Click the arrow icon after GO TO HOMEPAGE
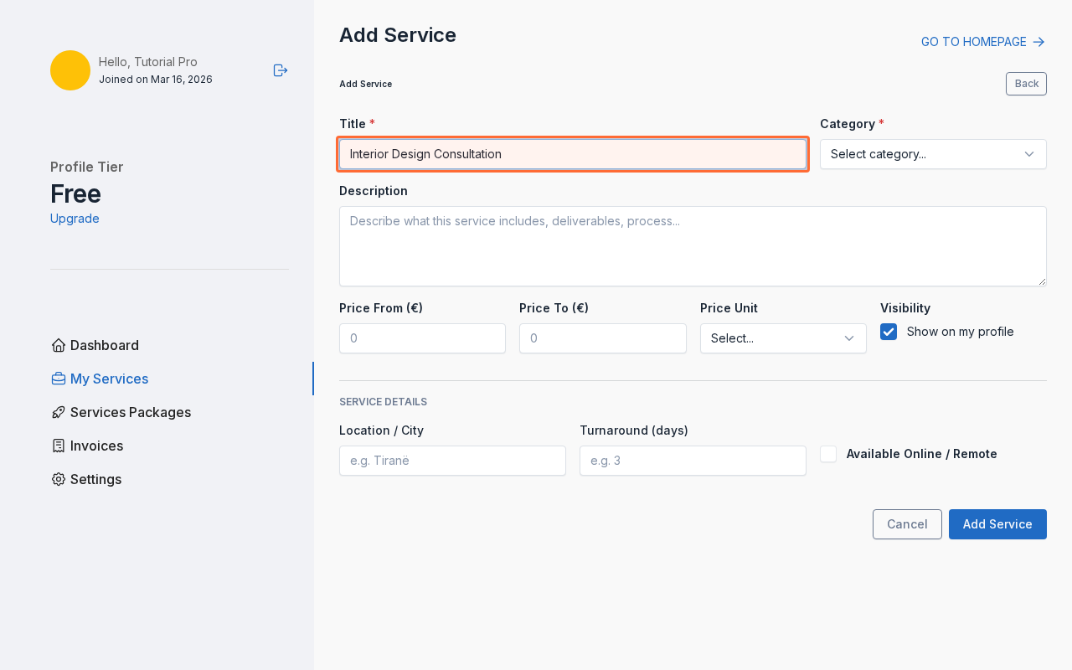Viewport: 1072px width, 670px height. click(1038, 41)
